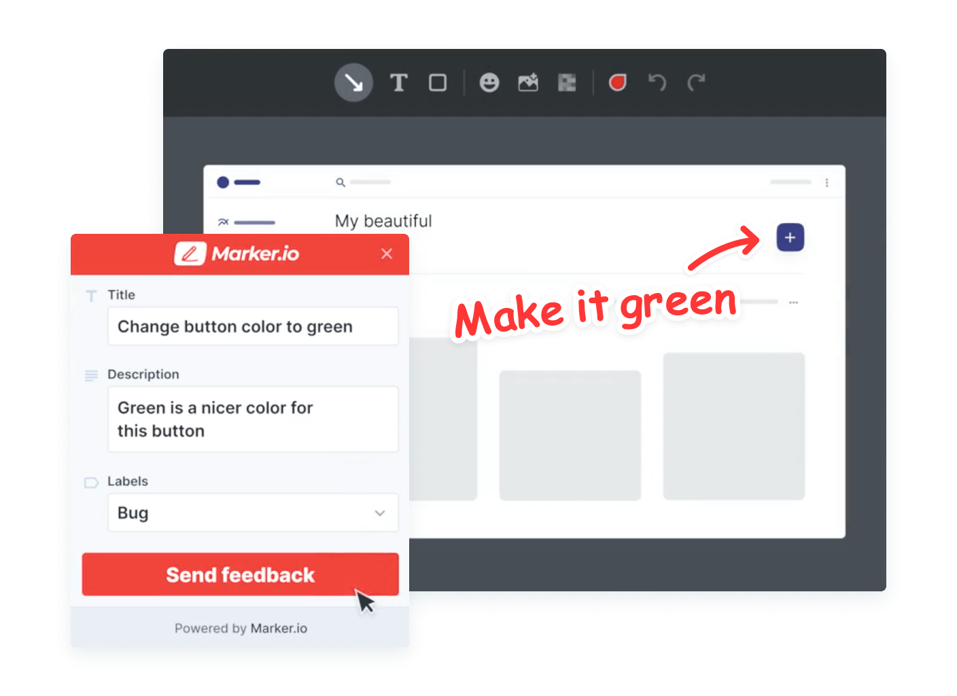This screenshot has width=957, height=696.
Task: Redo the annotation
Action: (x=696, y=83)
